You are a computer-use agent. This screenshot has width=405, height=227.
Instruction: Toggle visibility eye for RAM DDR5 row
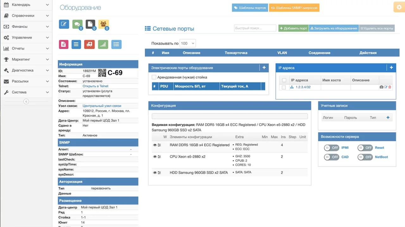point(155,145)
